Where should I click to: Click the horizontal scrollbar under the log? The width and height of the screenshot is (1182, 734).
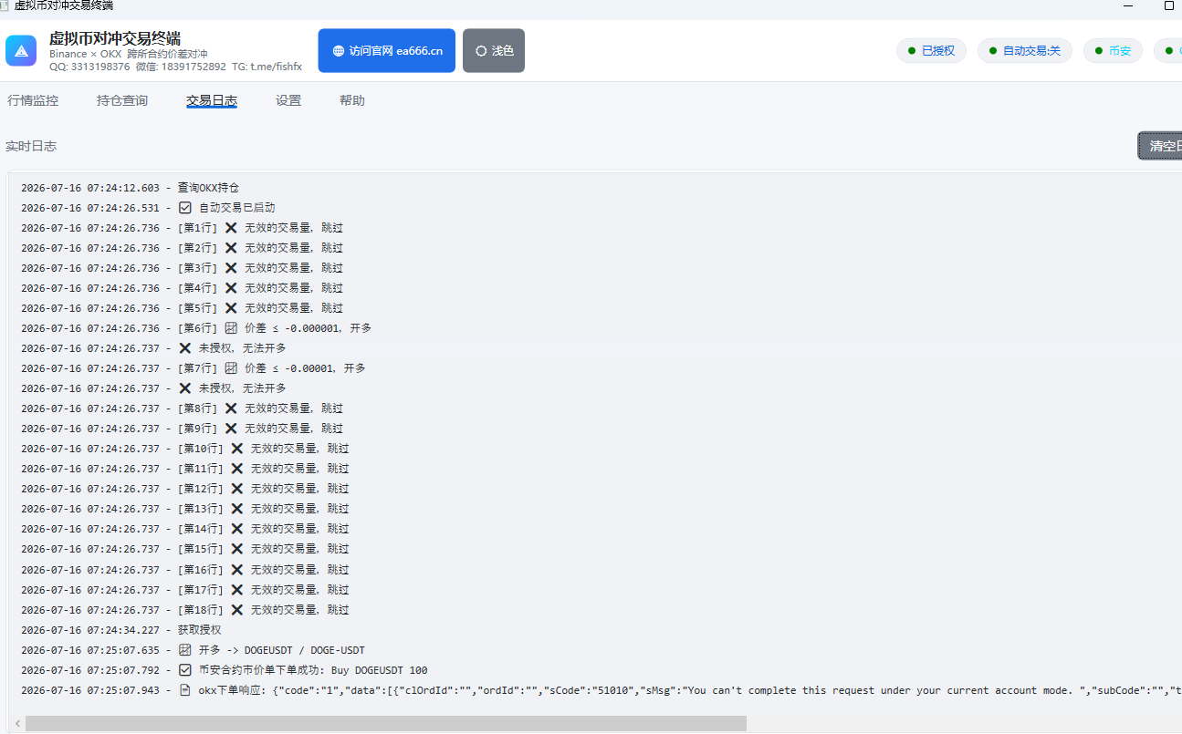(386, 723)
